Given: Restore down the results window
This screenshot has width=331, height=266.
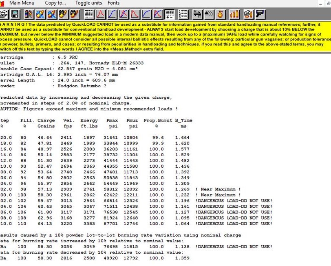Looking at the screenshot, I should pyautogui.click(x=329, y=3).
